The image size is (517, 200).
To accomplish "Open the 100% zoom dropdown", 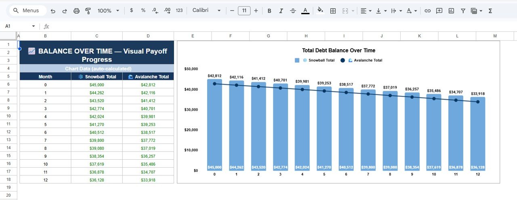I will click(108, 11).
